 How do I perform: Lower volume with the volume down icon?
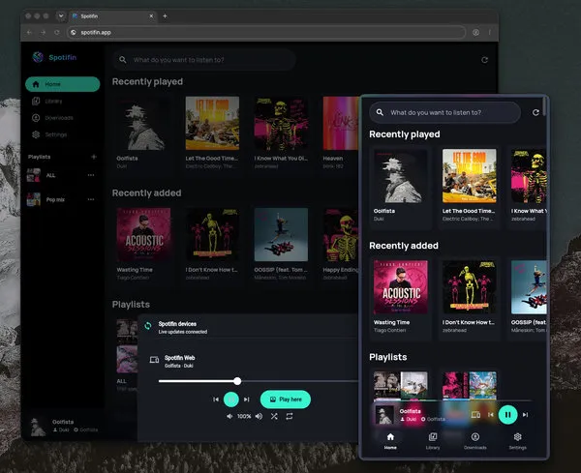tap(229, 416)
